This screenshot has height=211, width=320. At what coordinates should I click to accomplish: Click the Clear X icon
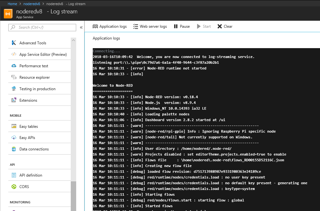tap(220, 26)
